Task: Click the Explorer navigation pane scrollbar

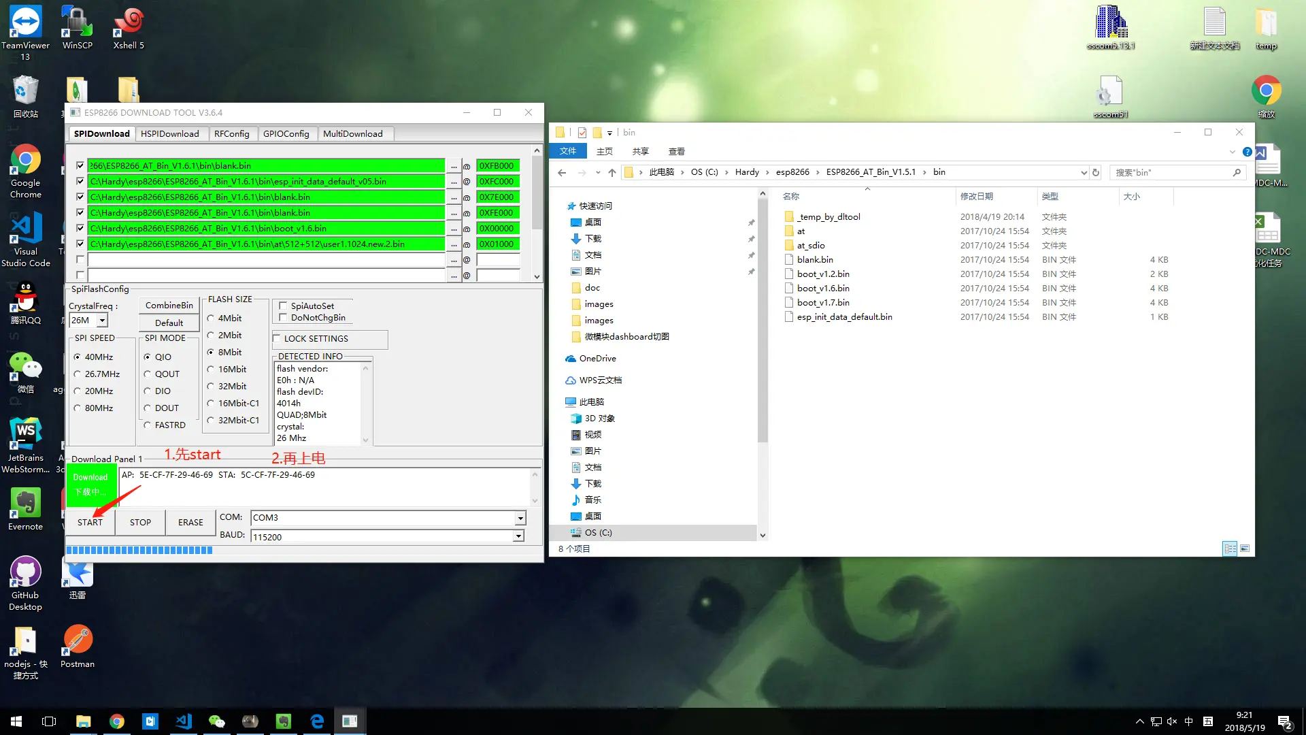Action: [763, 365]
